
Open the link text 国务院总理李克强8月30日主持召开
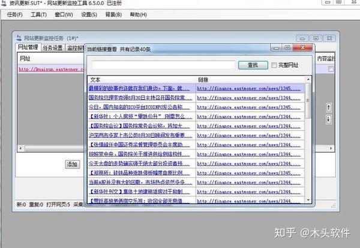140,98
